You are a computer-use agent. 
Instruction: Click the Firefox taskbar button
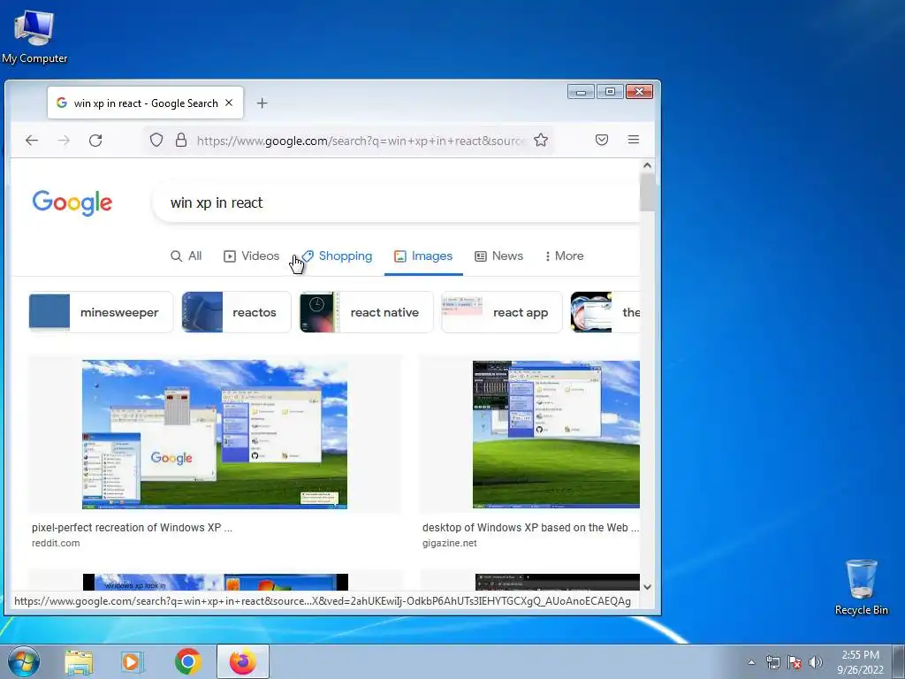point(243,661)
